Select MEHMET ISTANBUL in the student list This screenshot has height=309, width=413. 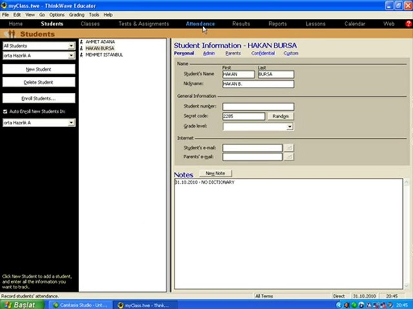[x=104, y=55]
